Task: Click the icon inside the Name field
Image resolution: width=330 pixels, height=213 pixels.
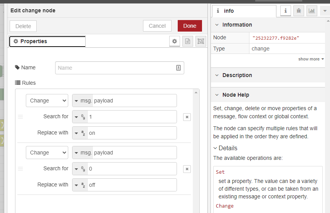Action: click(178, 68)
